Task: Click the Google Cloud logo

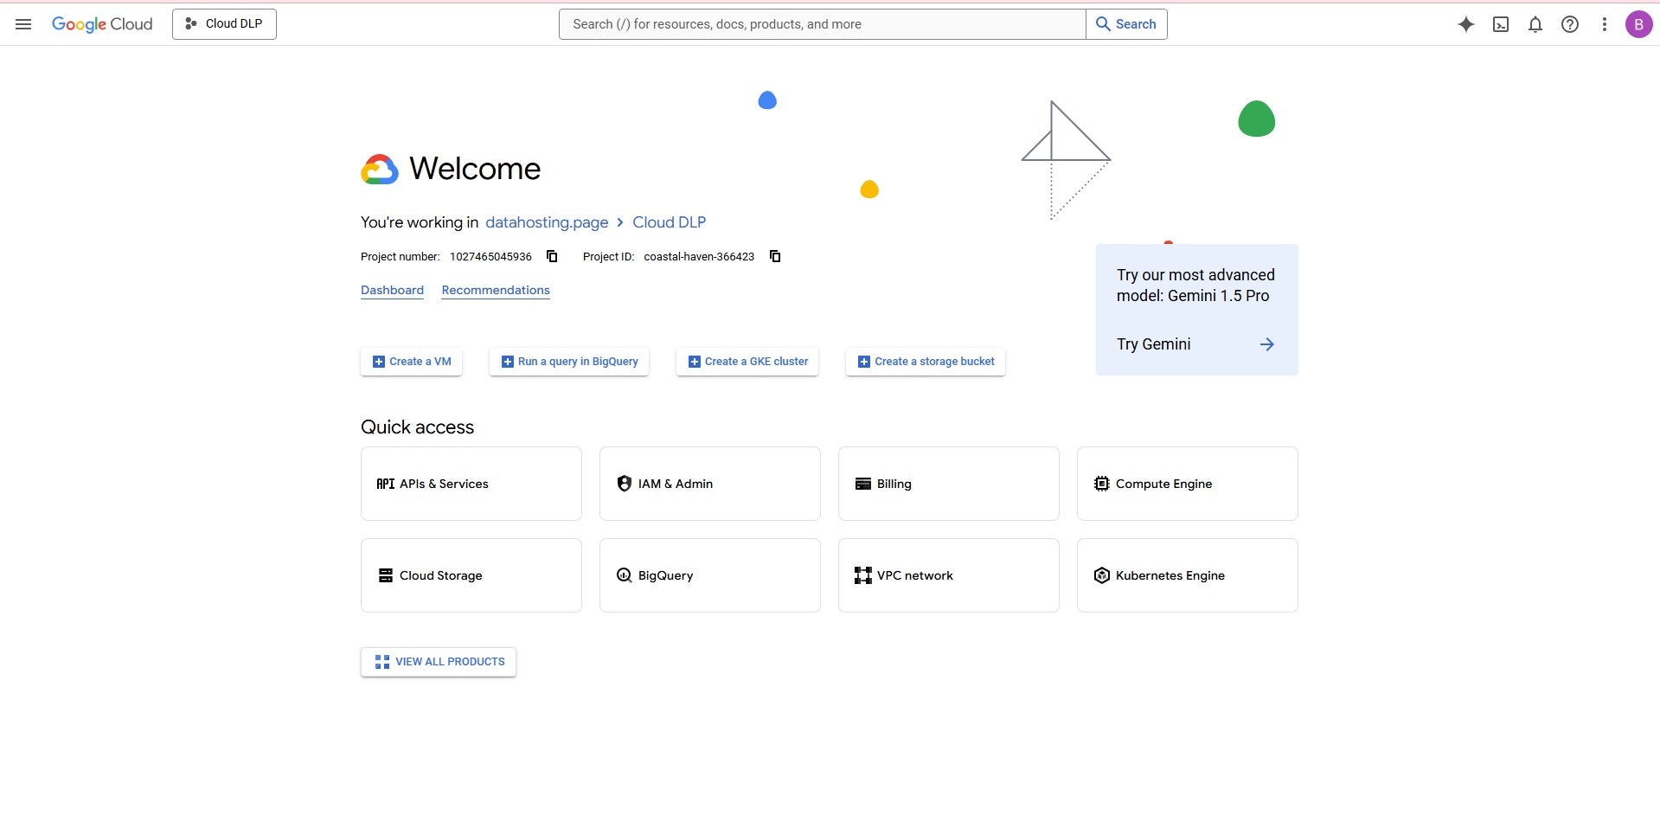Action: (102, 24)
